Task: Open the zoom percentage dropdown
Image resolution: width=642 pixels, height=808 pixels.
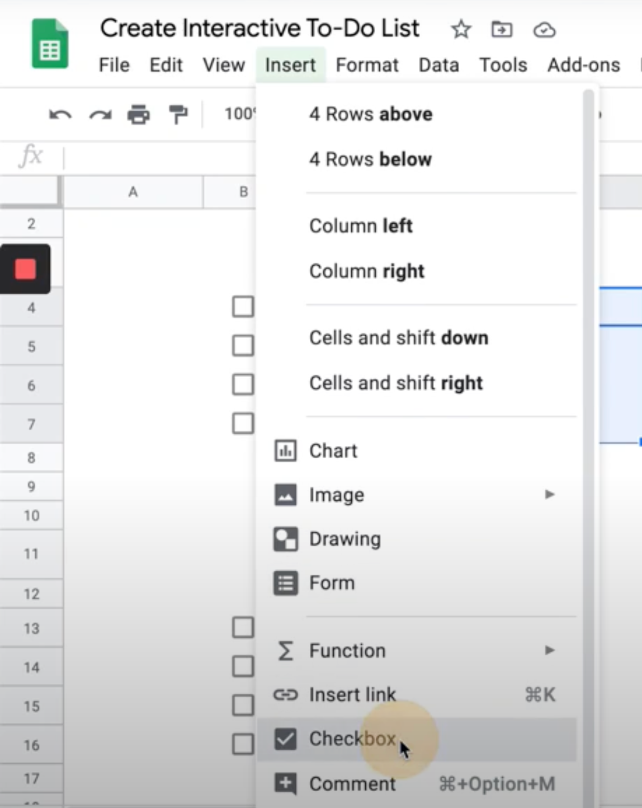Action: (x=239, y=114)
